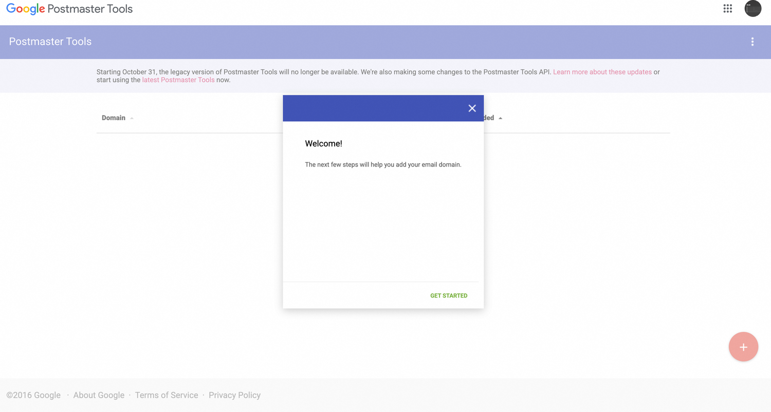Sort by the Domain column header
The width and height of the screenshot is (771, 412).
pyautogui.click(x=114, y=118)
